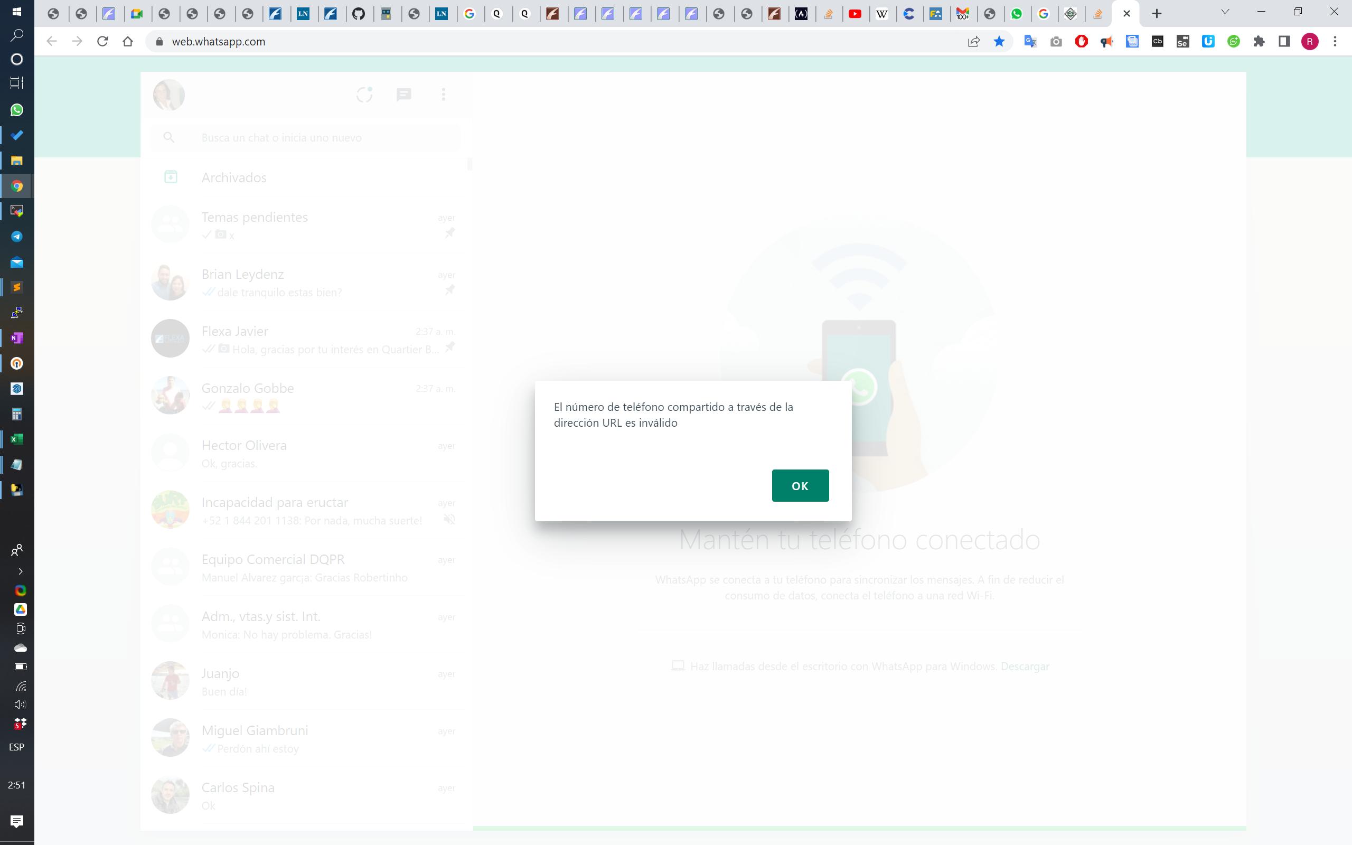Change the ESP input language
The width and height of the screenshot is (1352, 845).
point(17,747)
